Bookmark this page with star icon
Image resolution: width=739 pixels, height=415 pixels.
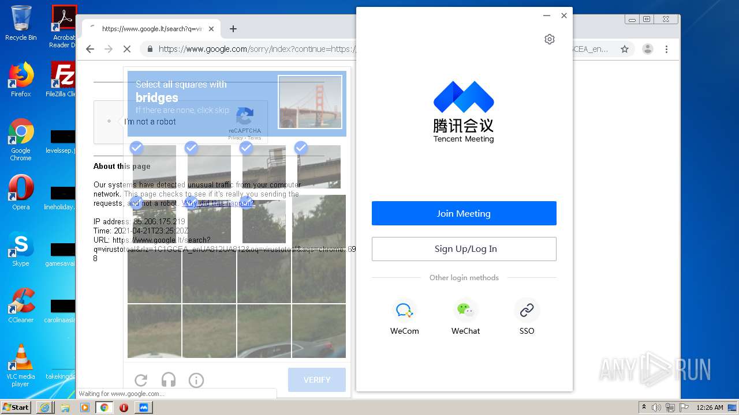625,49
